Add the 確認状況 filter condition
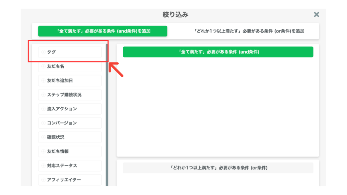 pos(70,137)
